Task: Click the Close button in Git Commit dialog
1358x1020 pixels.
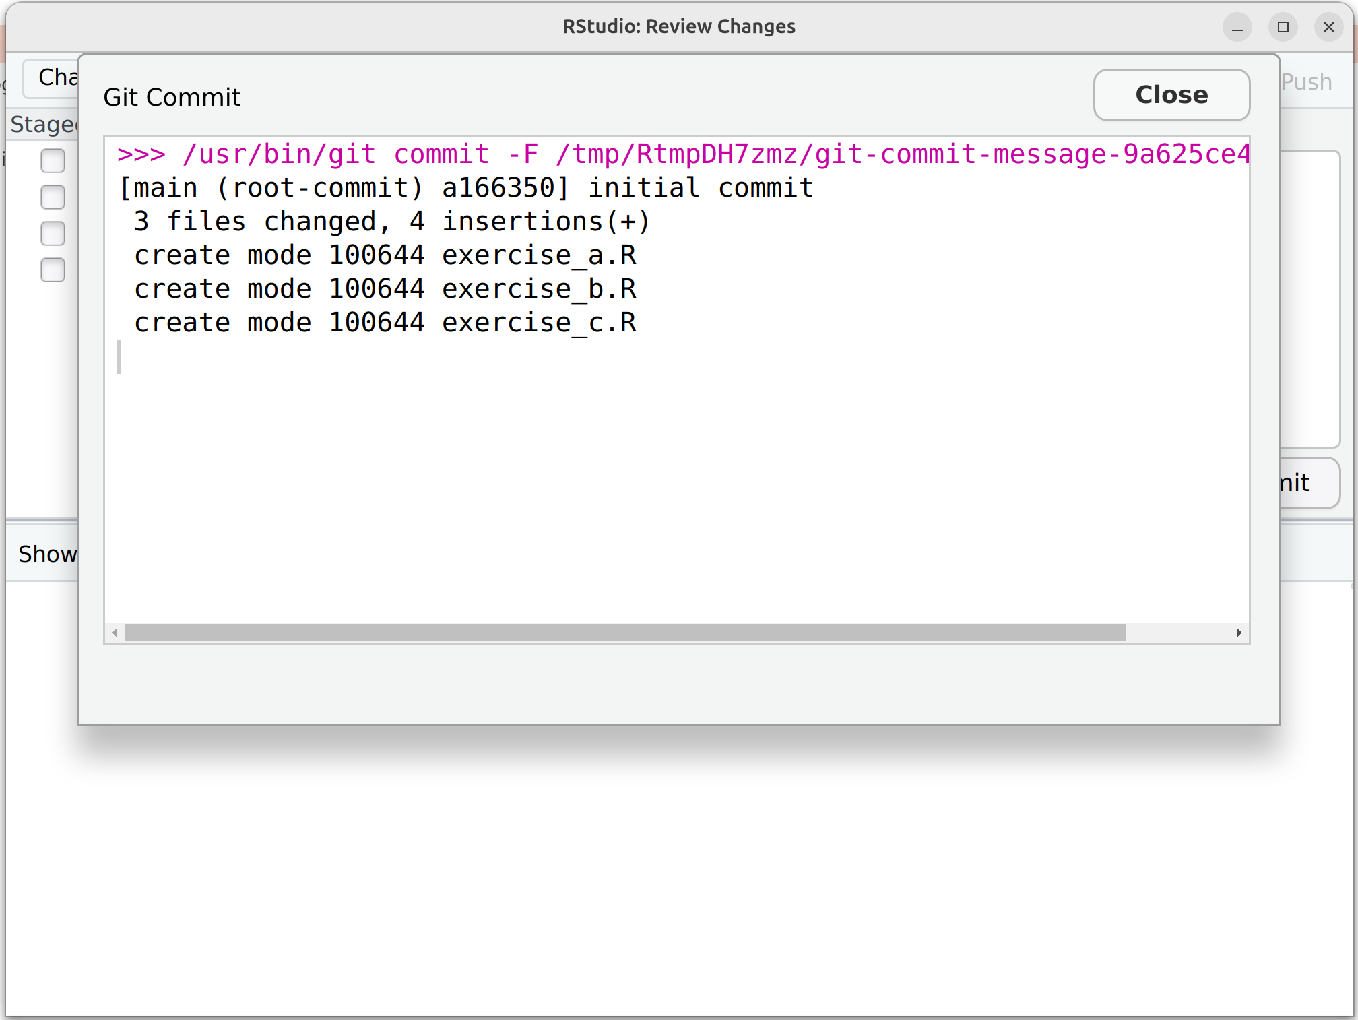Action: (x=1171, y=95)
